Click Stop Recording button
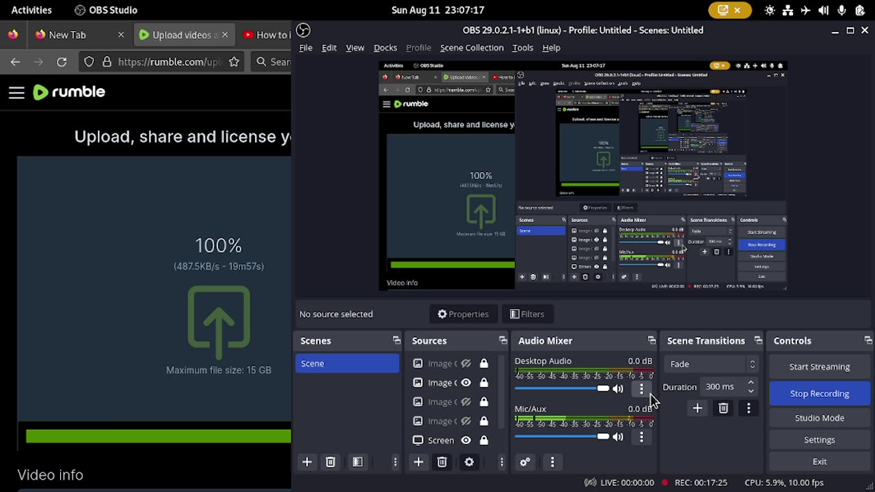 820,394
